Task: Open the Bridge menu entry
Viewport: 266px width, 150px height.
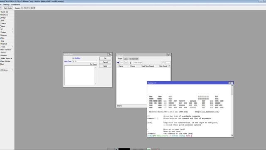Action: point(3,17)
